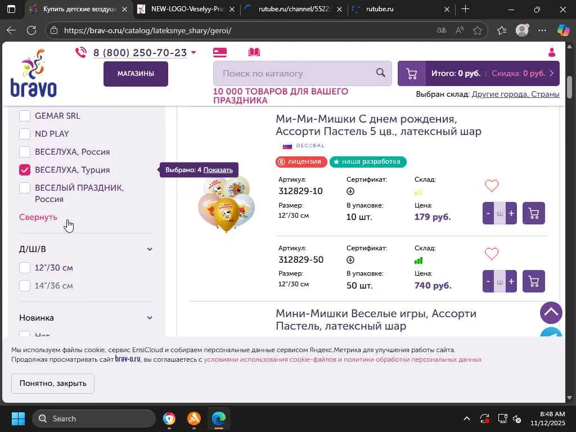576x432 pixels.
Task: Decrease quantity for 312829-50
Action: point(488,281)
